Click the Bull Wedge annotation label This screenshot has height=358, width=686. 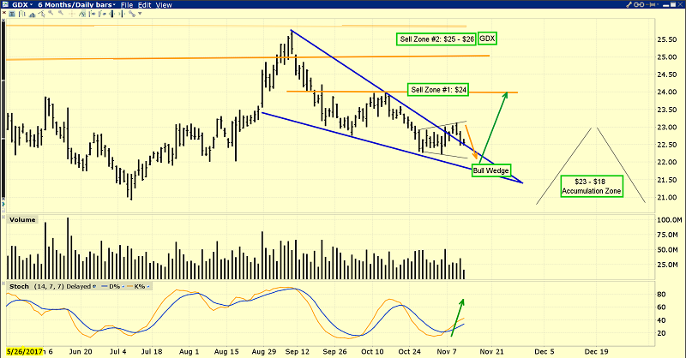490,170
